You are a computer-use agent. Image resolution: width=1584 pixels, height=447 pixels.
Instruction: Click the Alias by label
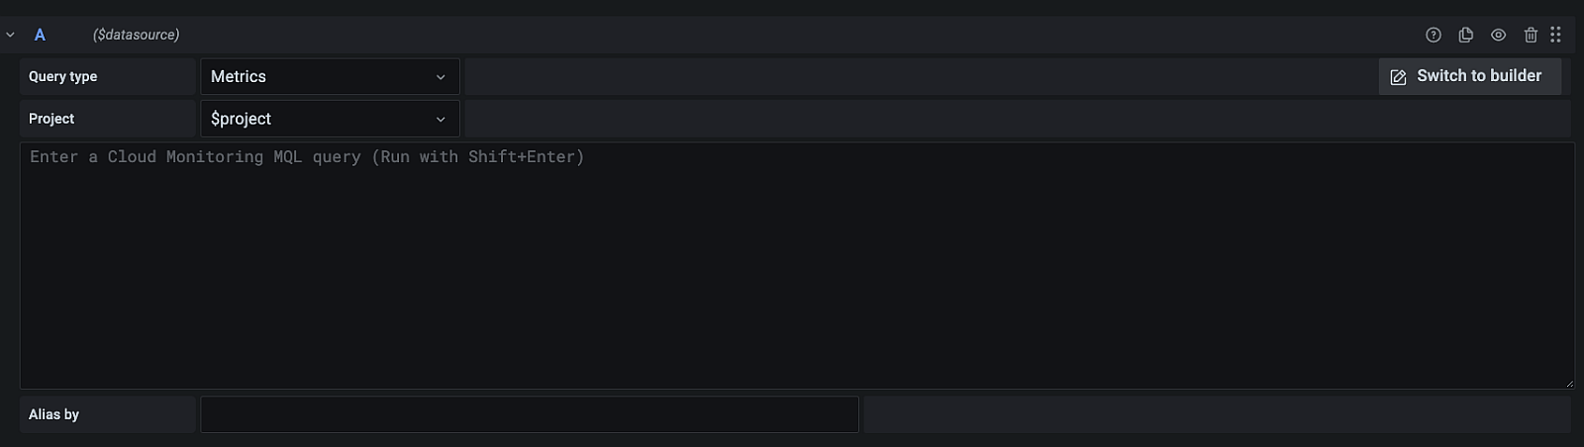coord(53,414)
